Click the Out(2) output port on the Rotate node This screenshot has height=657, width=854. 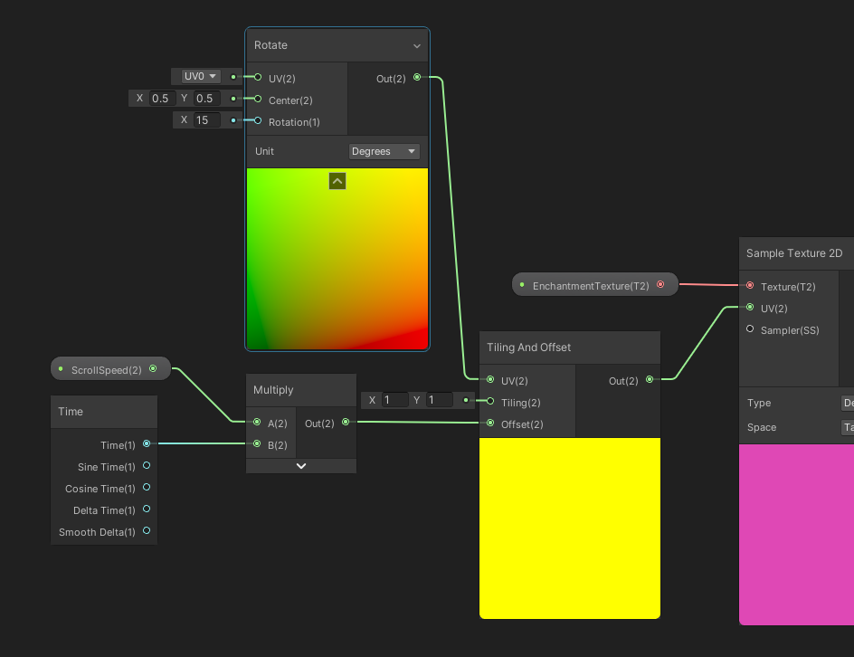(416, 78)
